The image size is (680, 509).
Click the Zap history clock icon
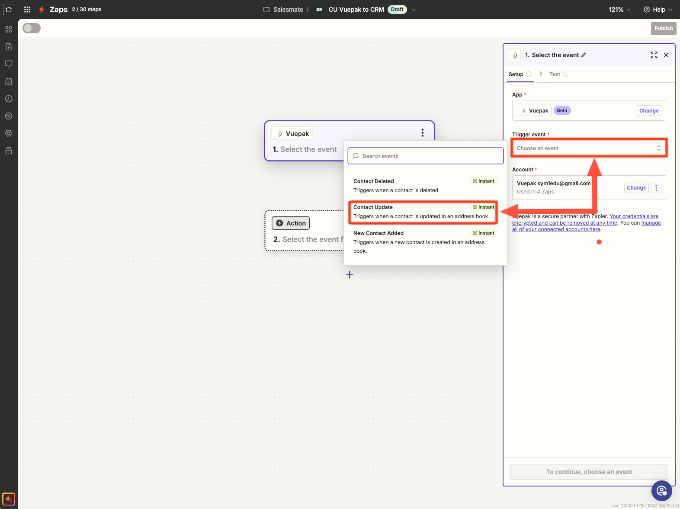pos(9,99)
